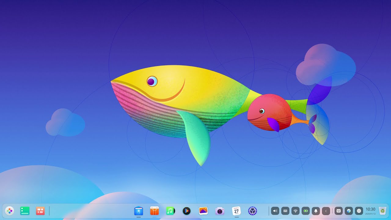This screenshot has height=220, width=391.
Task: Open the Wi-Fi network tray icon
Action: tap(295, 211)
